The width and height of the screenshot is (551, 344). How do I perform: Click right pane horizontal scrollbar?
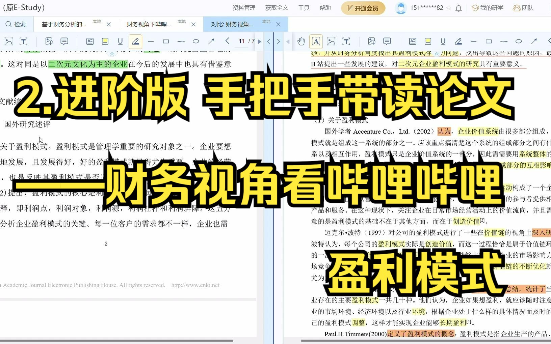(426, 340)
